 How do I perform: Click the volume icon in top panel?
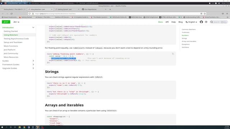coord(219,3)
